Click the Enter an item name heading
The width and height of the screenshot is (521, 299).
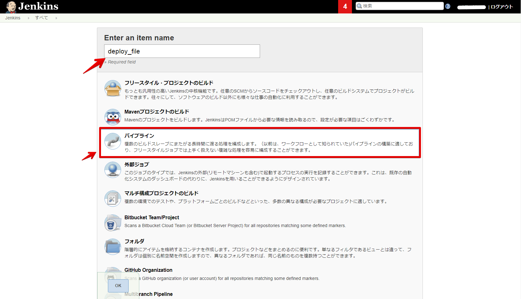139,38
